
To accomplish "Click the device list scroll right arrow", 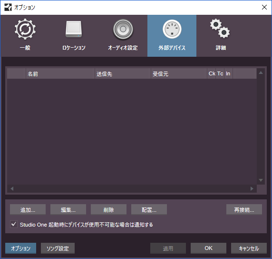I will pyautogui.click(x=252, y=188).
